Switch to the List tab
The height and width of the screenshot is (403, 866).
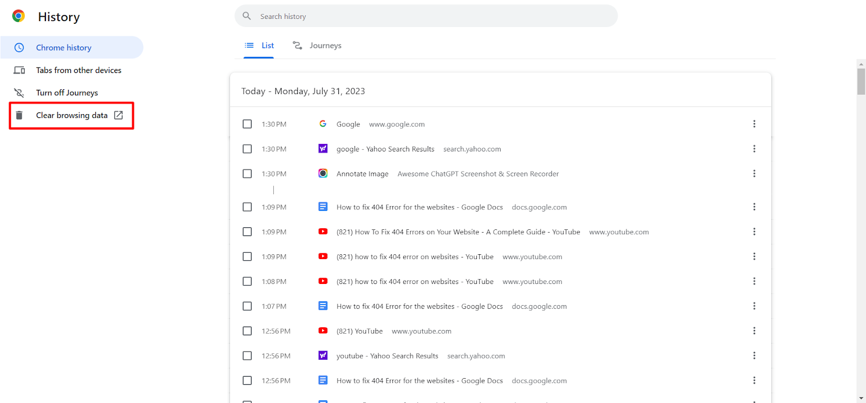coord(259,45)
